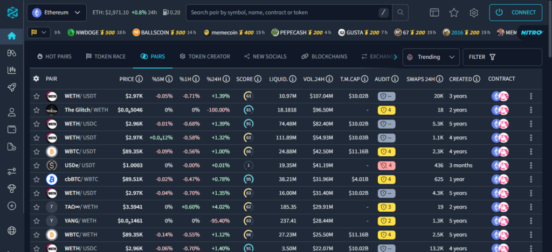Switch to NEW SOCIALS tab
Image resolution: width=552 pixels, height=252 pixels.
265,57
